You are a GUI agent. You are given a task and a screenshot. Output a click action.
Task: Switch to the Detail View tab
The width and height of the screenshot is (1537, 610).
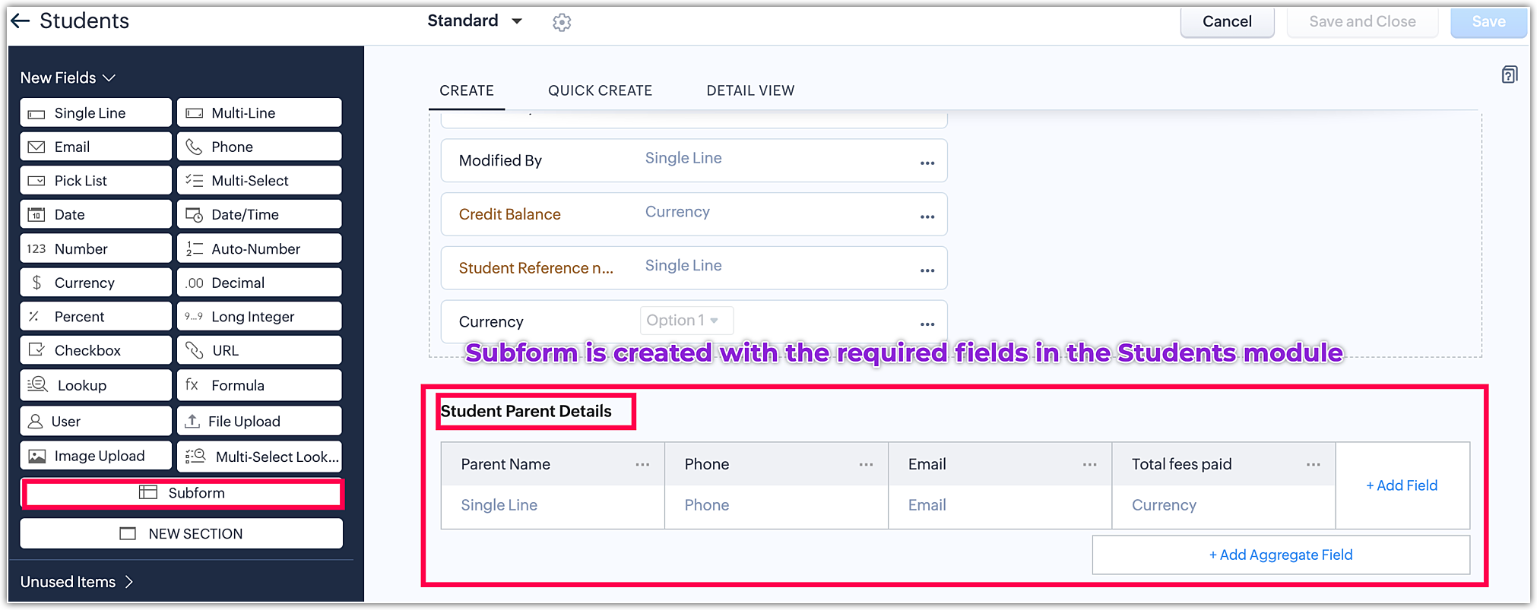pos(750,90)
